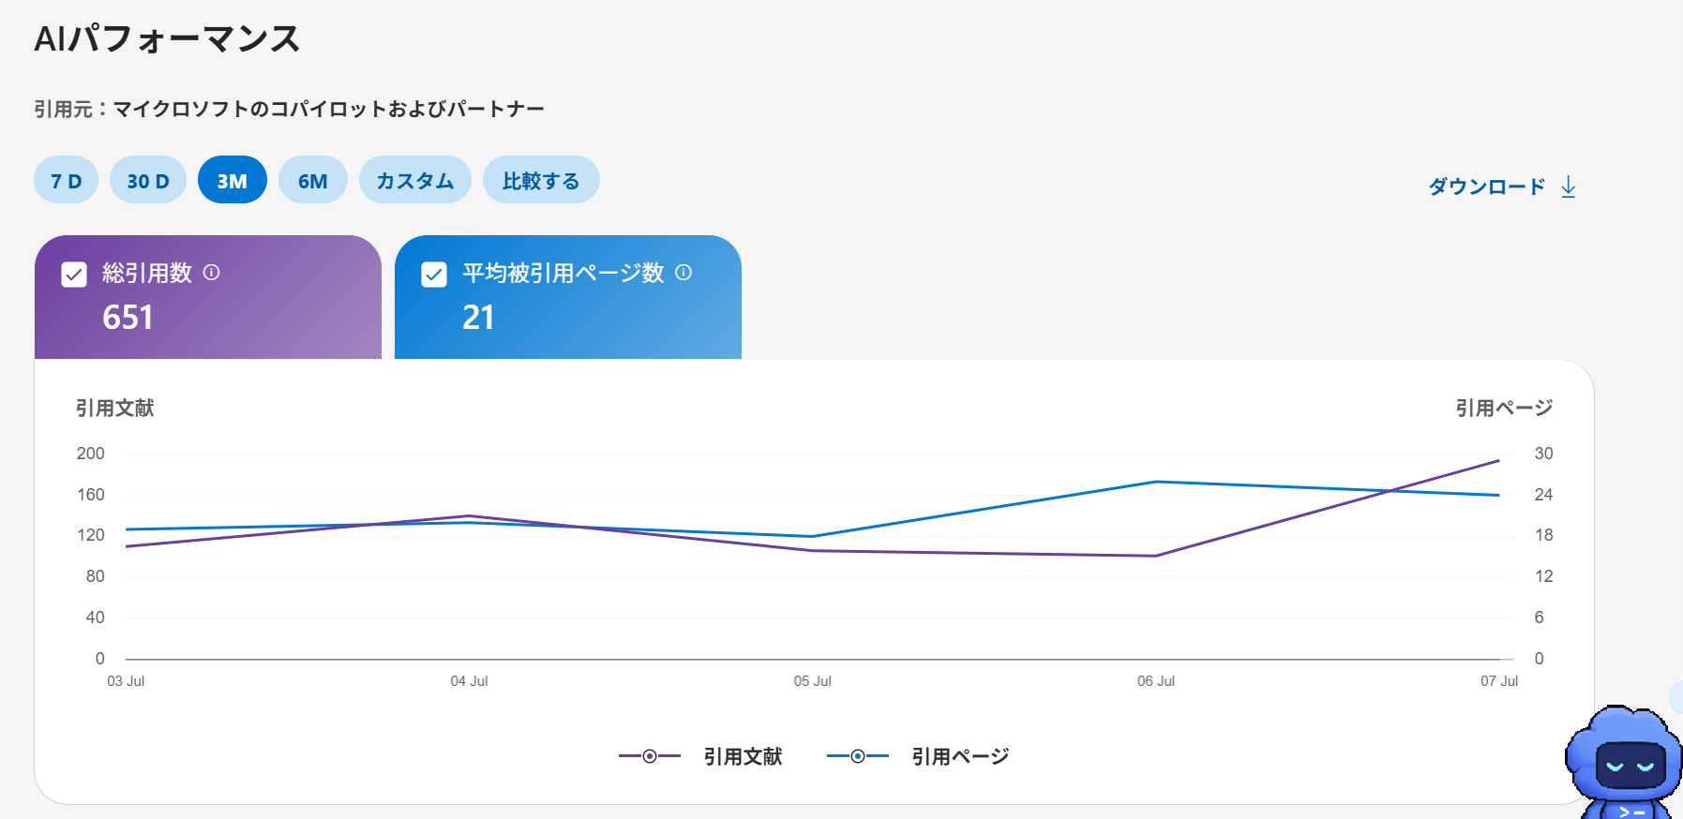1683x819 pixels.
Task: Uncheck the 総引用数 checkbox
Action: (x=74, y=274)
